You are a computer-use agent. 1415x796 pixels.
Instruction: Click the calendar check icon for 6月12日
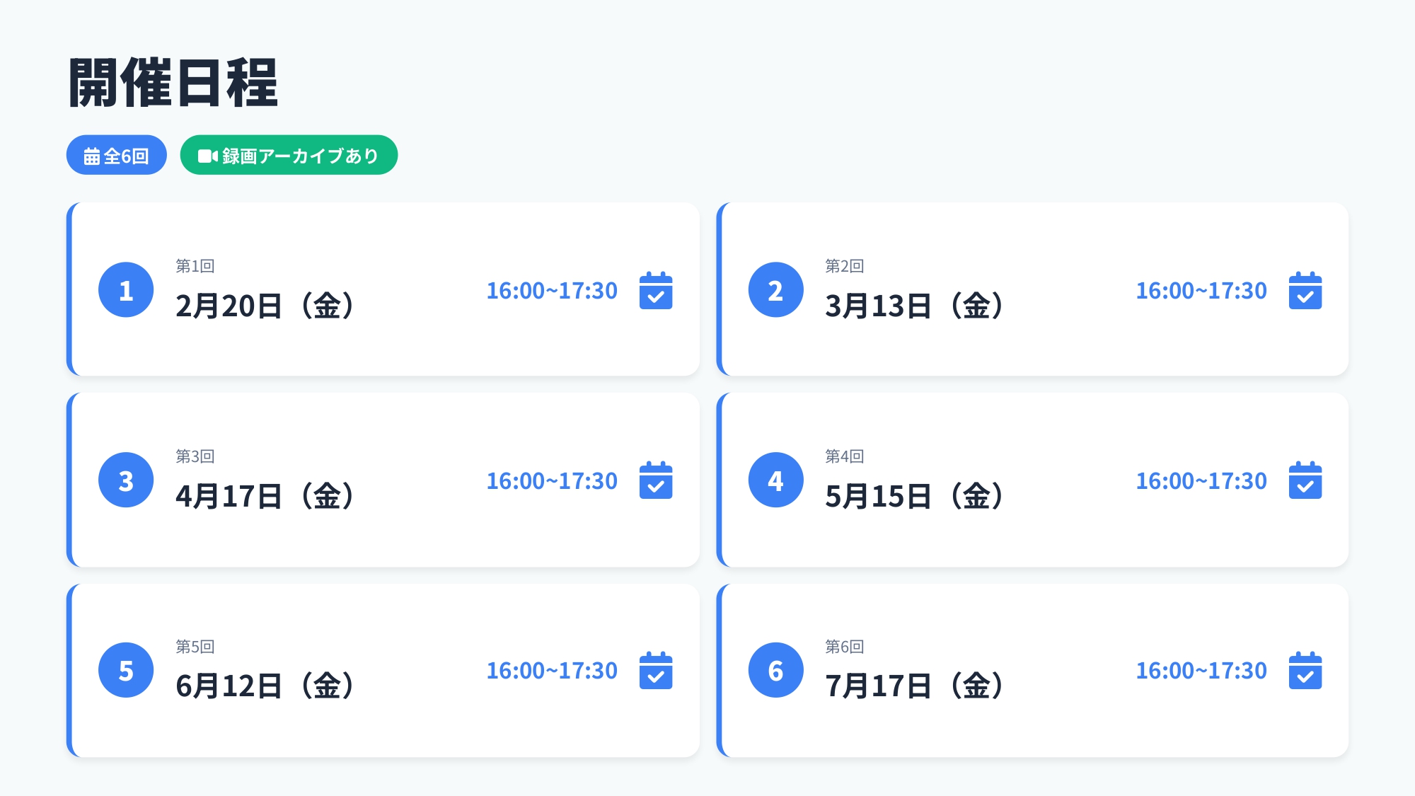(x=655, y=670)
